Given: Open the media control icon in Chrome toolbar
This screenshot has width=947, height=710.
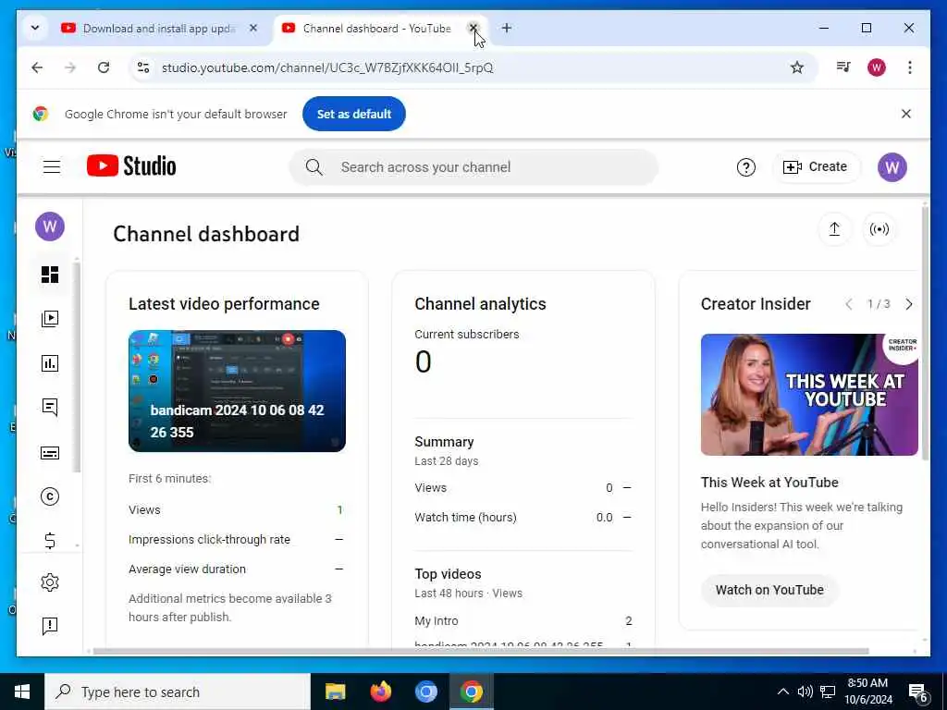Looking at the screenshot, I should pos(843,67).
